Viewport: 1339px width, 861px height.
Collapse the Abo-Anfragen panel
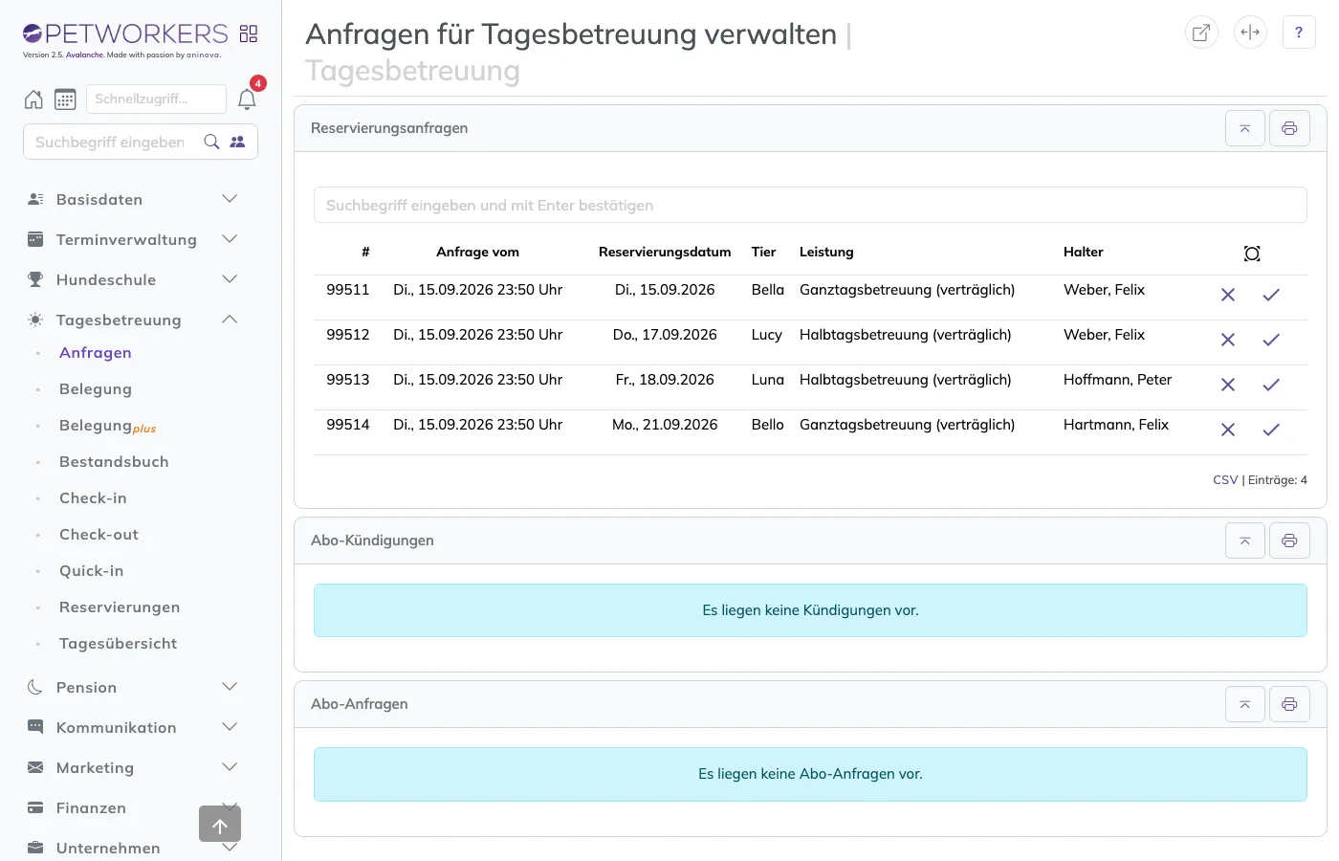[x=1245, y=704]
